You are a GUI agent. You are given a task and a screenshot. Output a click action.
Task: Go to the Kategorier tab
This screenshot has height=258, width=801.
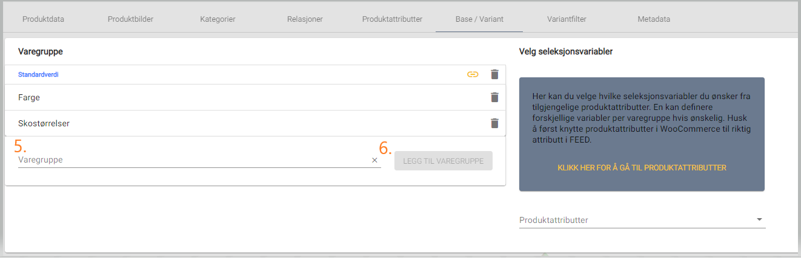pos(218,19)
